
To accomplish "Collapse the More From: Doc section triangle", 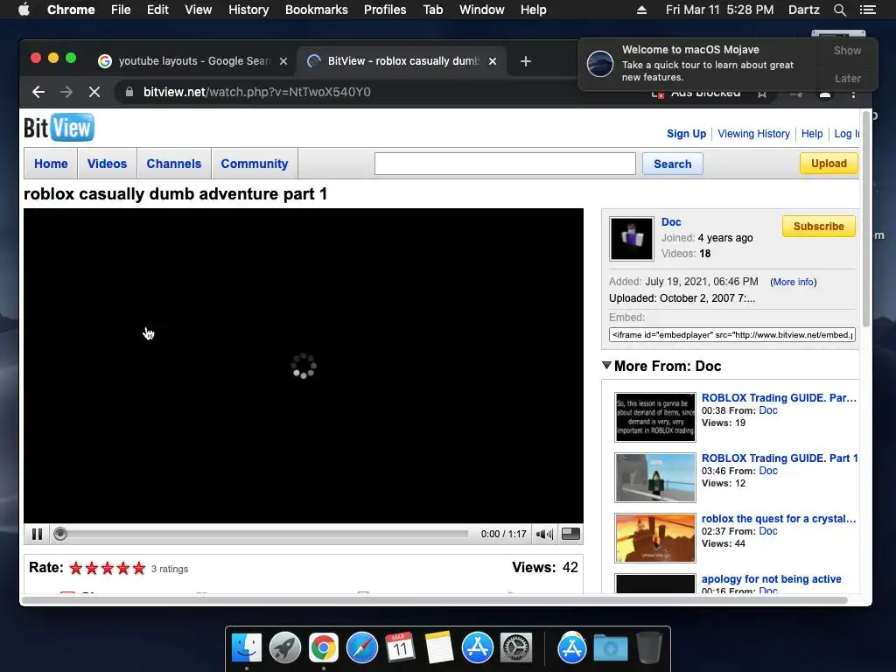I will pos(606,366).
